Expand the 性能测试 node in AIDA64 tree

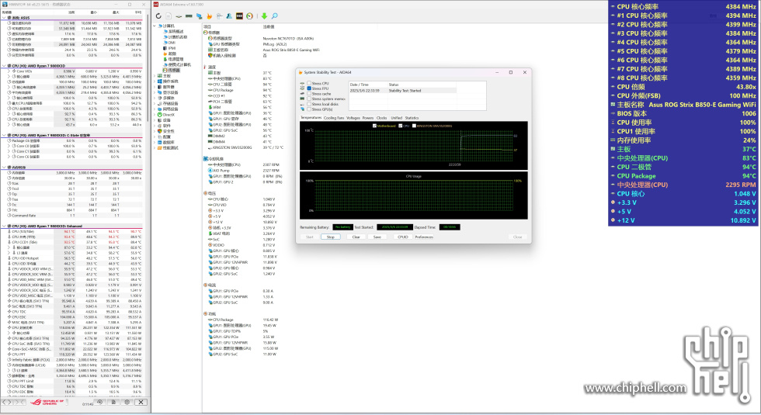pos(155,148)
